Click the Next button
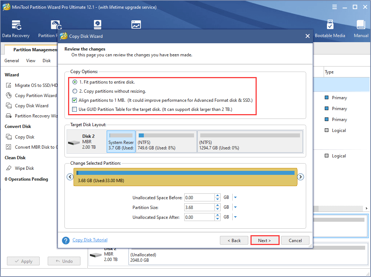 point(265,240)
